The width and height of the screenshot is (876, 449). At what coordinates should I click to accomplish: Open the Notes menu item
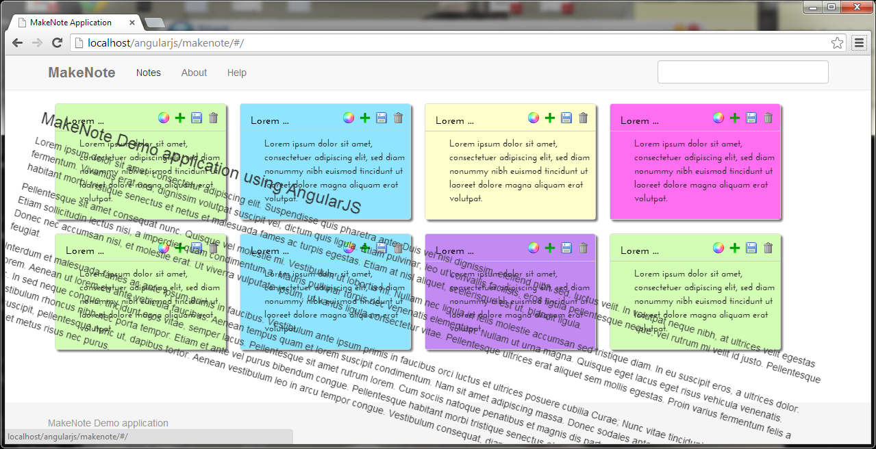[x=149, y=73]
